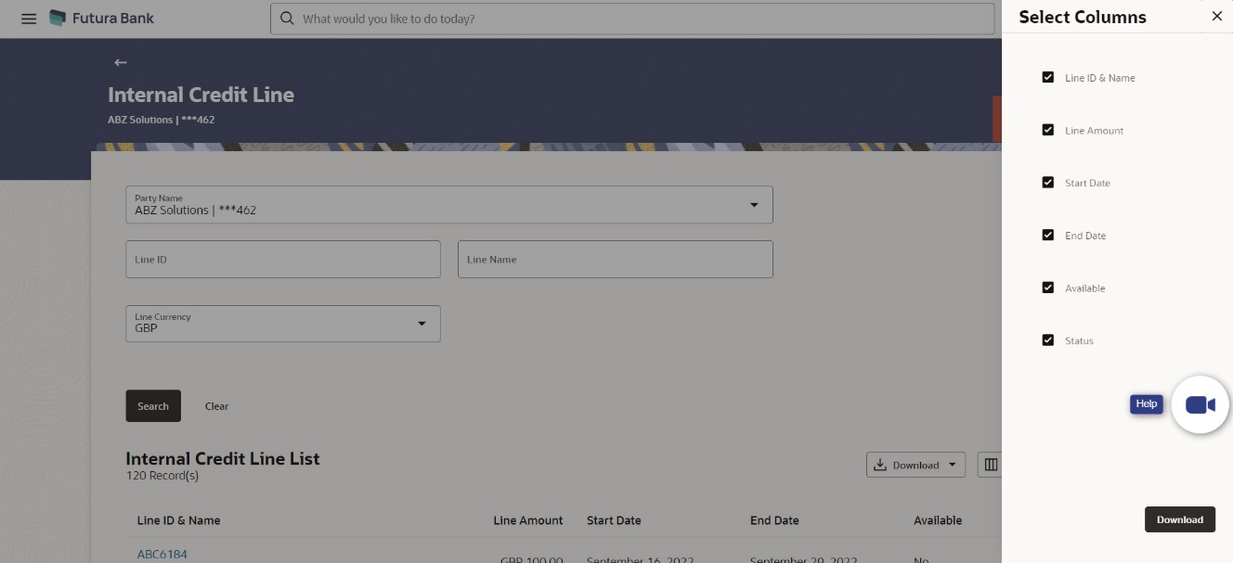Click the Help label button
The height and width of the screenshot is (563, 1233).
pos(1147,404)
